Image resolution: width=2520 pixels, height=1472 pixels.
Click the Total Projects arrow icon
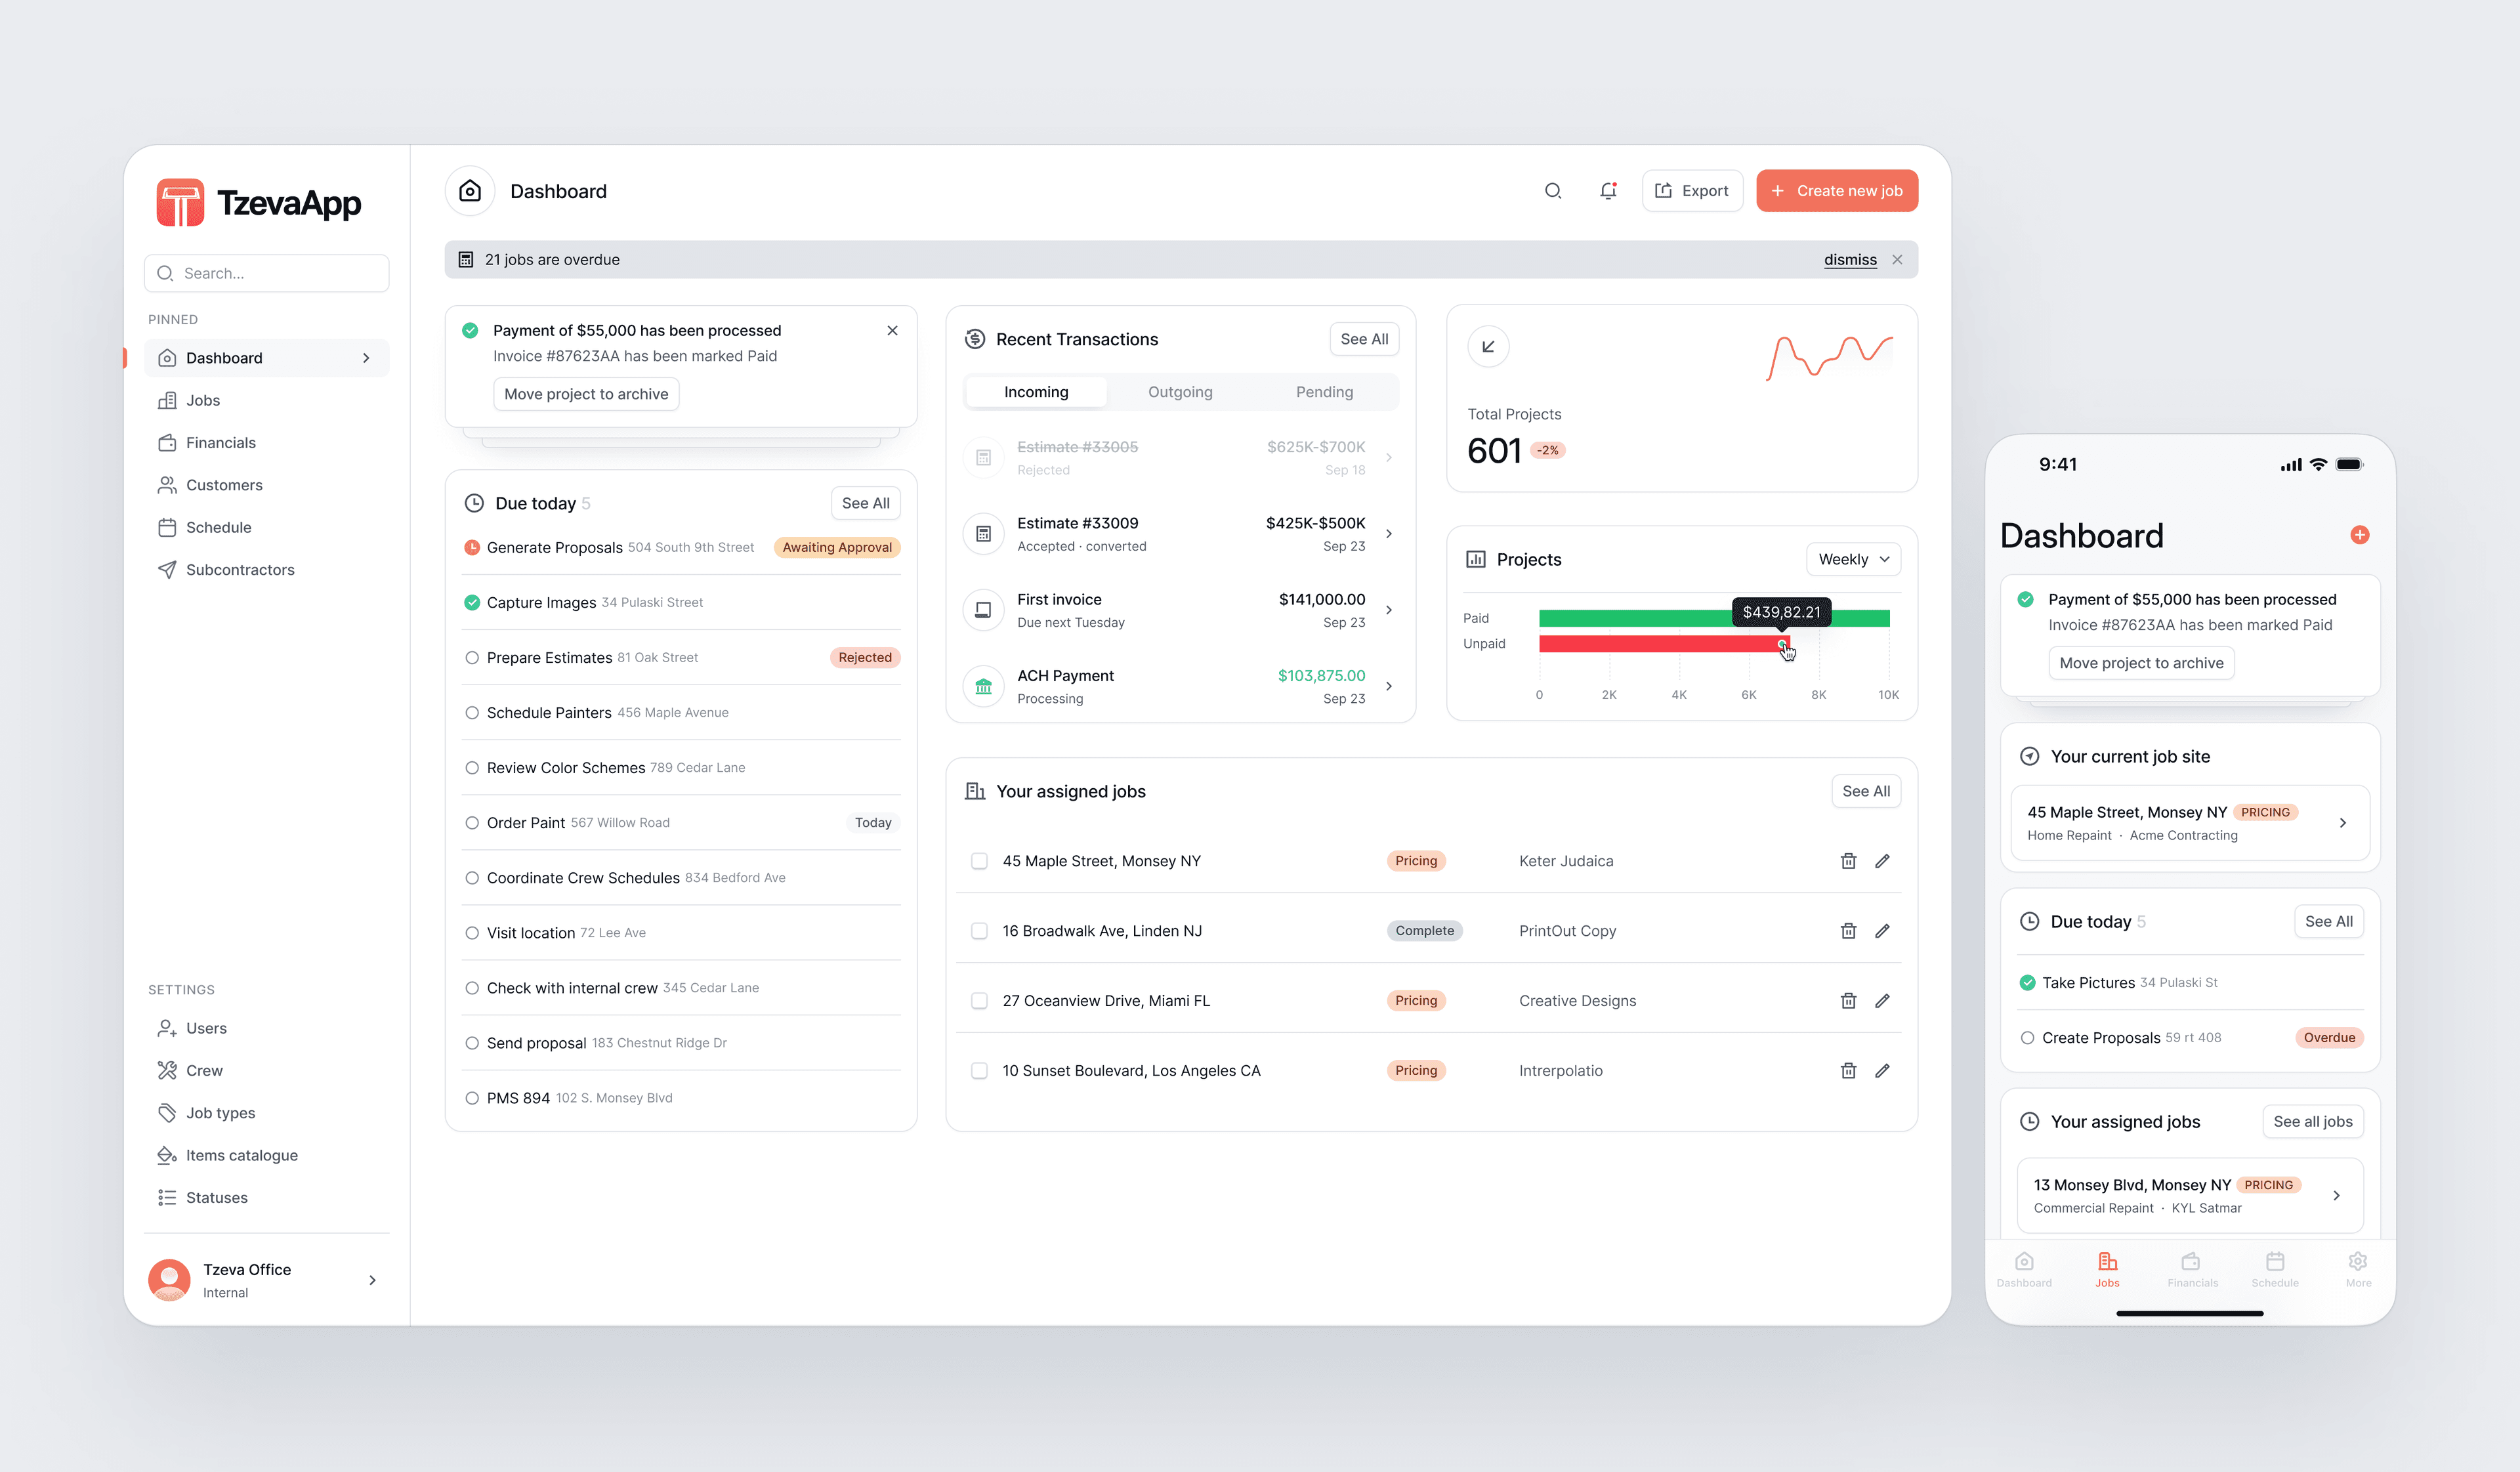tap(1488, 347)
